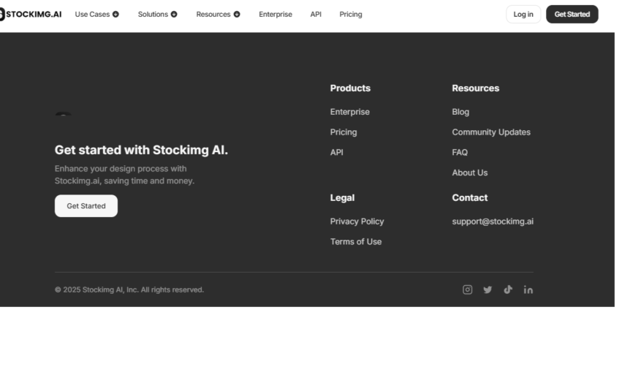This screenshot has height=386, width=641.
Task: Click the 'Get started with Stockimg AI.' heading
Action: coord(141,150)
